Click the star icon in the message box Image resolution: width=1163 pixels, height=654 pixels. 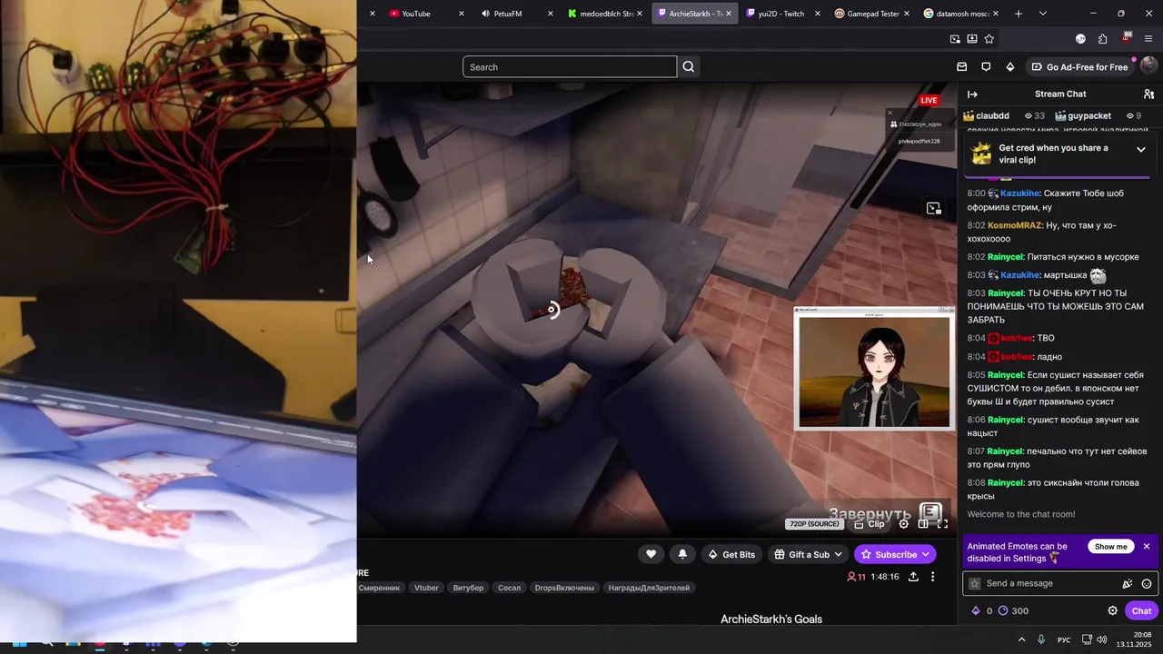975,584
